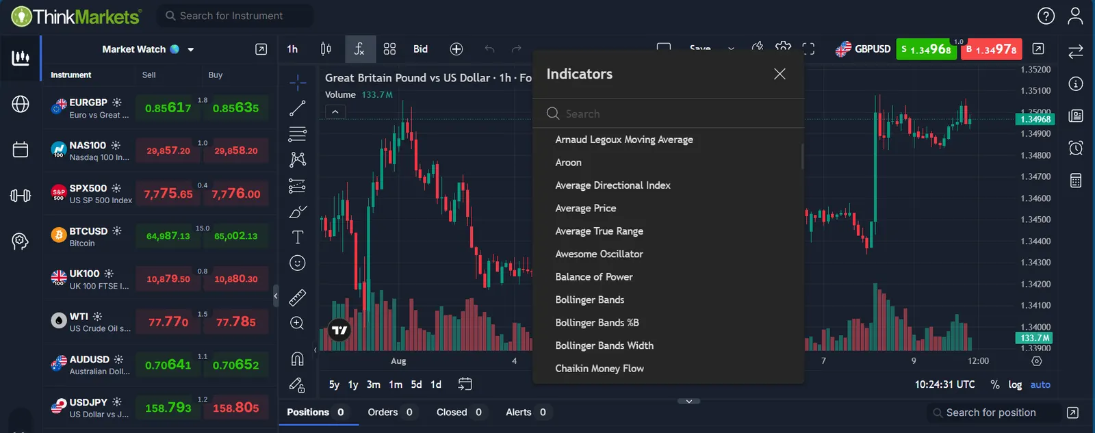Image resolution: width=1095 pixels, height=433 pixels.
Task: Click the indicators list scrollbar
Action: point(802,156)
